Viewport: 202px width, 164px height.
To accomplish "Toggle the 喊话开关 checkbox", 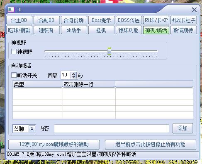I will 14,75.
